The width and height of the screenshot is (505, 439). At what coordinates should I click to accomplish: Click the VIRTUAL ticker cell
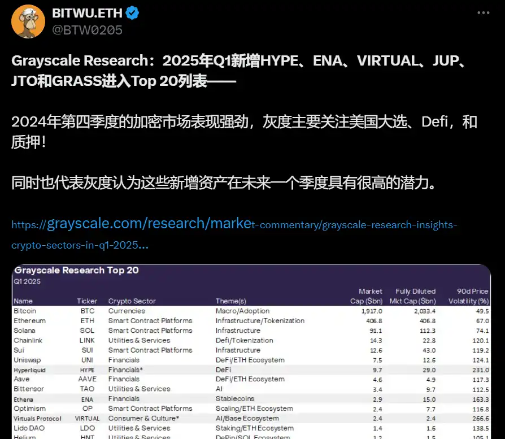pos(87,419)
